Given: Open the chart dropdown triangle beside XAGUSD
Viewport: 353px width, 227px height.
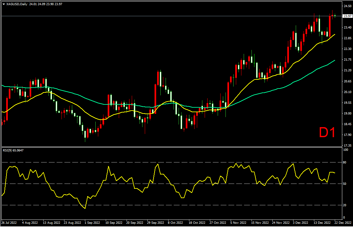Looking at the screenshot, I should coord(4,4).
